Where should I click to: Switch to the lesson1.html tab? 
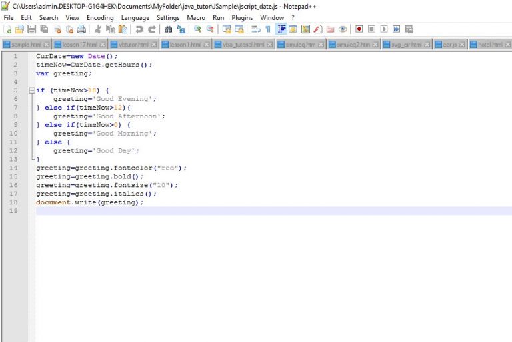coord(185,45)
